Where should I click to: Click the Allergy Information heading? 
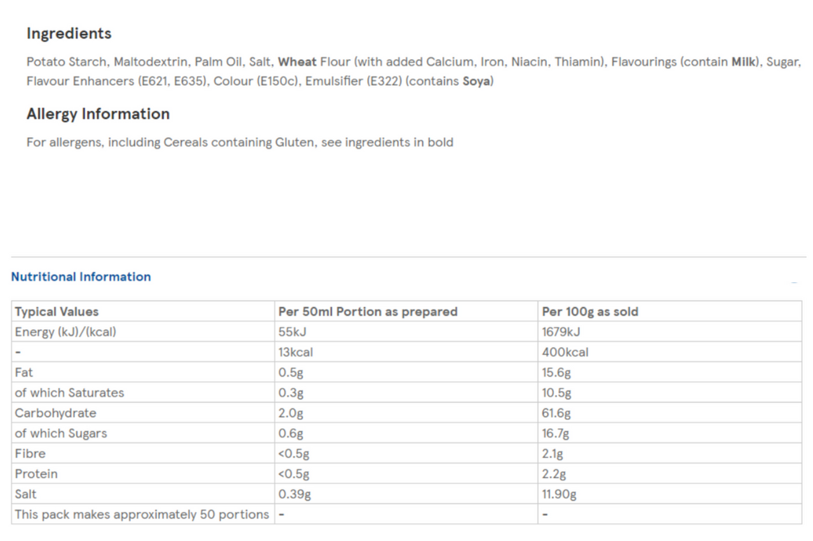click(x=98, y=114)
